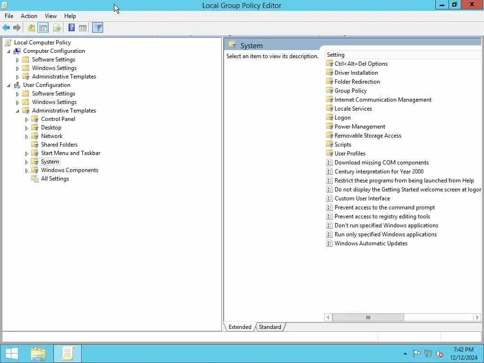Select Prevent access to registry editing tools
Image resolution: width=484 pixels, height=363 pixels.
tap(382, 216)
